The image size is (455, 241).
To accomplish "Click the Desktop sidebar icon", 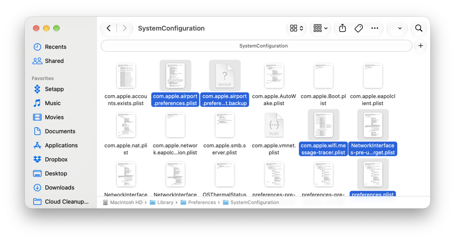I will point(37,173).
